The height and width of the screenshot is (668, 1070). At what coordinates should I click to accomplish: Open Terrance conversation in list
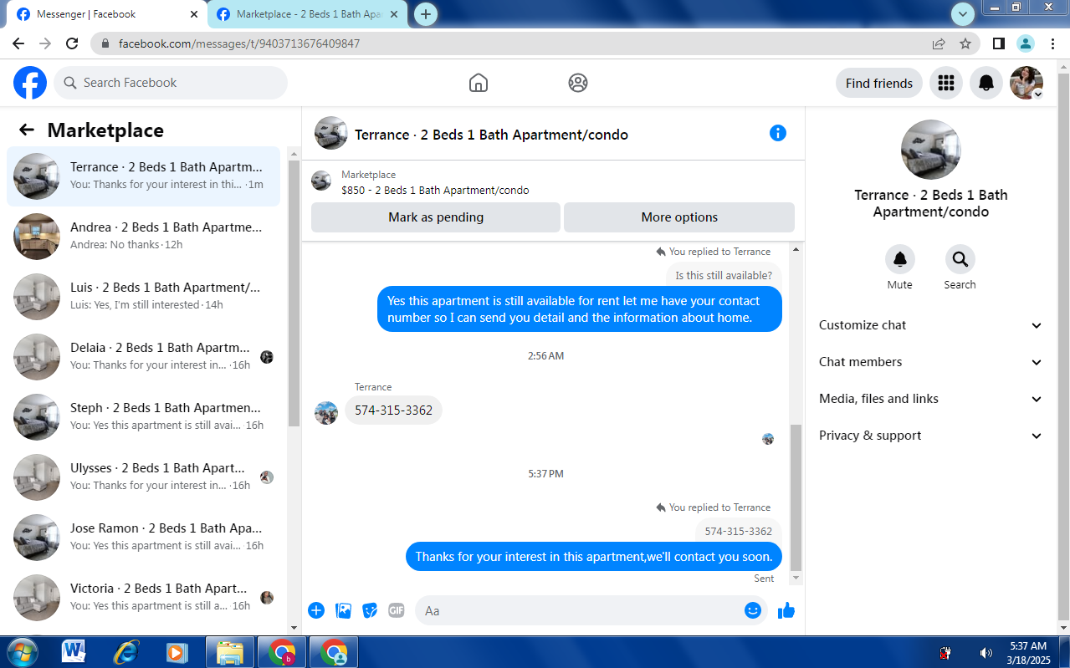[x=143, y=176]
